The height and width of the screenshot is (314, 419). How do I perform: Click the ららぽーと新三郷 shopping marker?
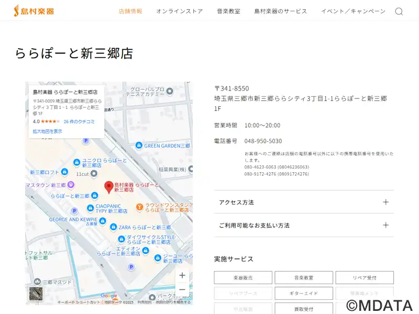click(x=95, y=195)
